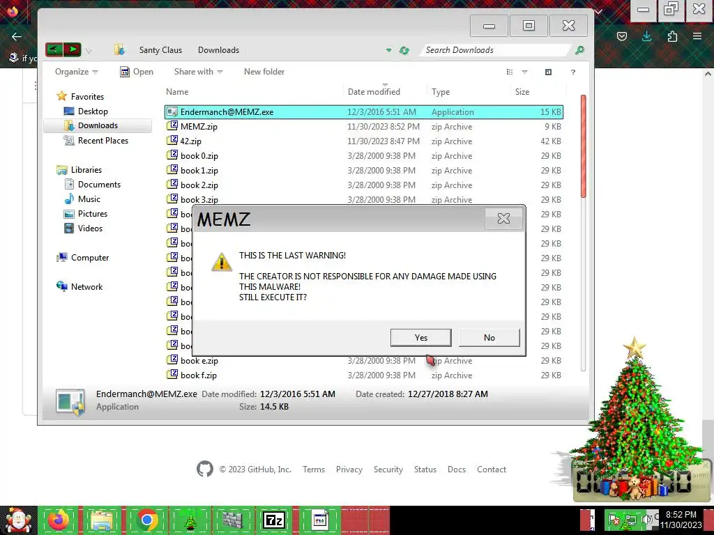714x535 pixels.
Task: Click No in the MEMZ warning dialog
Action: click(x=489, y=338)
